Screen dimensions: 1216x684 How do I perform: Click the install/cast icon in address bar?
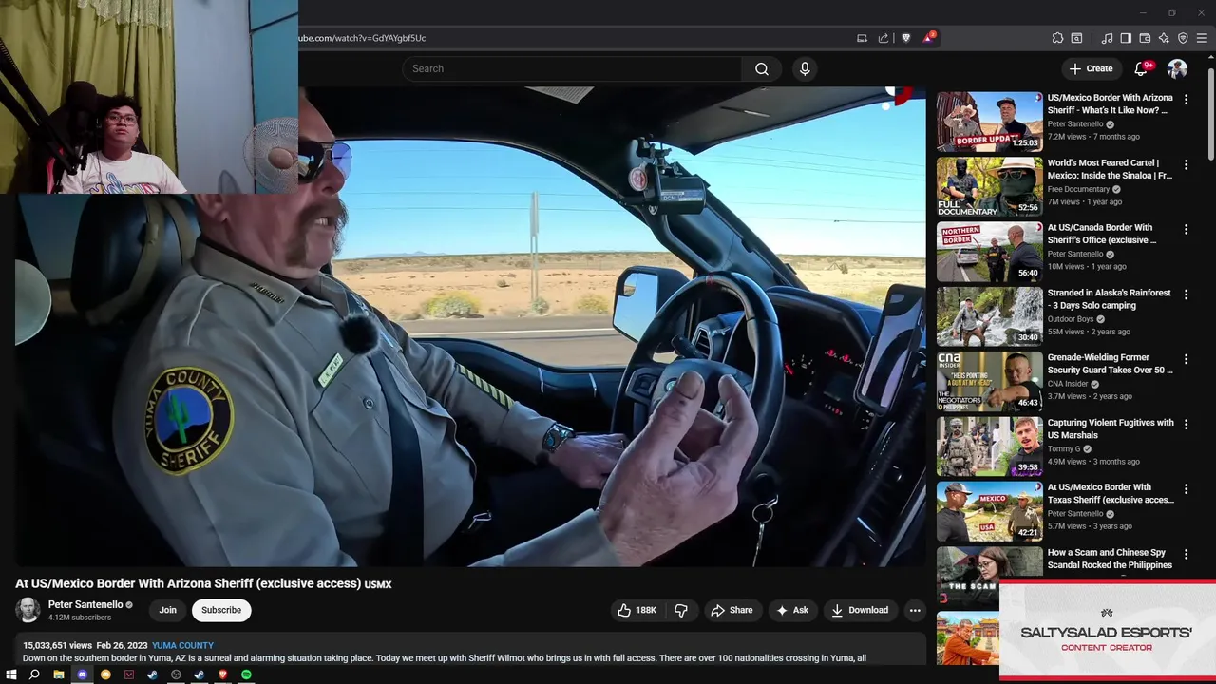[x=862, y=38]
